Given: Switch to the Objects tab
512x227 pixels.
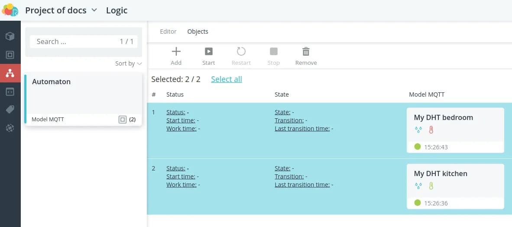Looking at the screenshot, I should tap(198, 32).
